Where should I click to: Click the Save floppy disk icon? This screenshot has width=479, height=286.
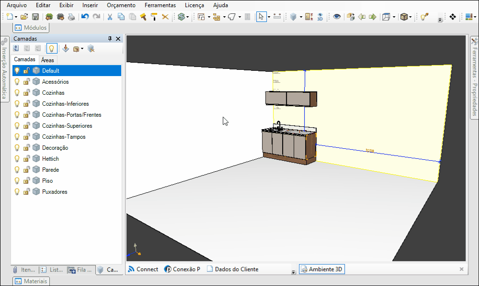click(x=35, y=17)
